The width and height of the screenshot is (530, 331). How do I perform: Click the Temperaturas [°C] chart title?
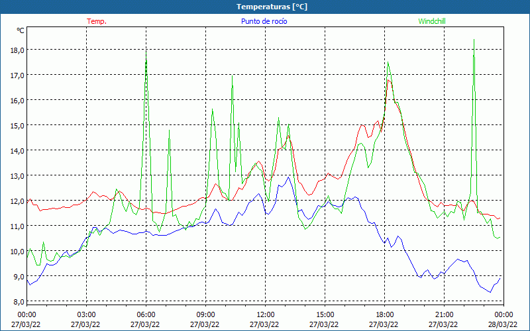coord(272,7)
